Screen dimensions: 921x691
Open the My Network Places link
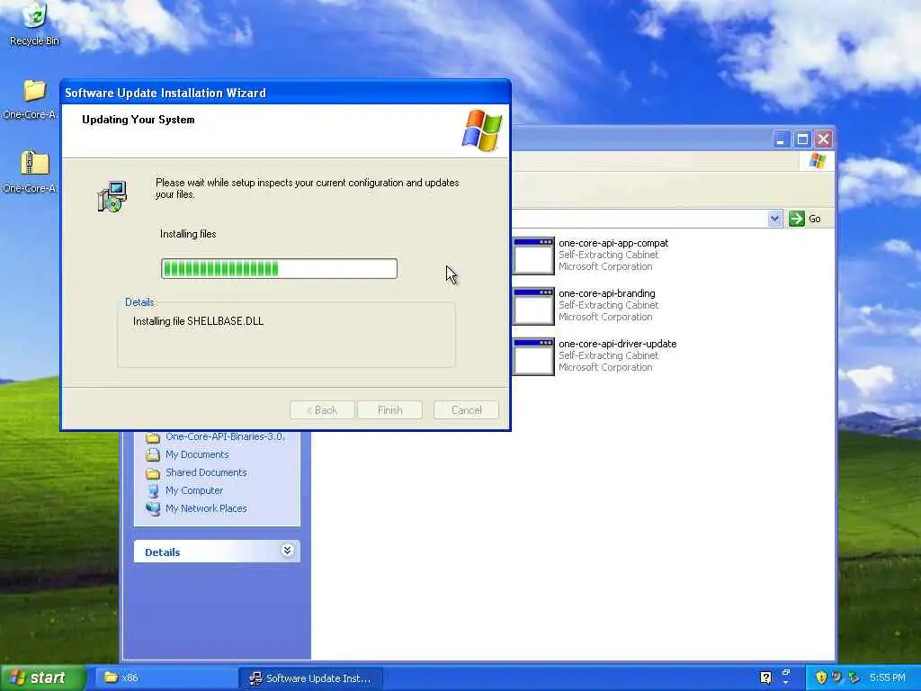[x=206, y=508]
